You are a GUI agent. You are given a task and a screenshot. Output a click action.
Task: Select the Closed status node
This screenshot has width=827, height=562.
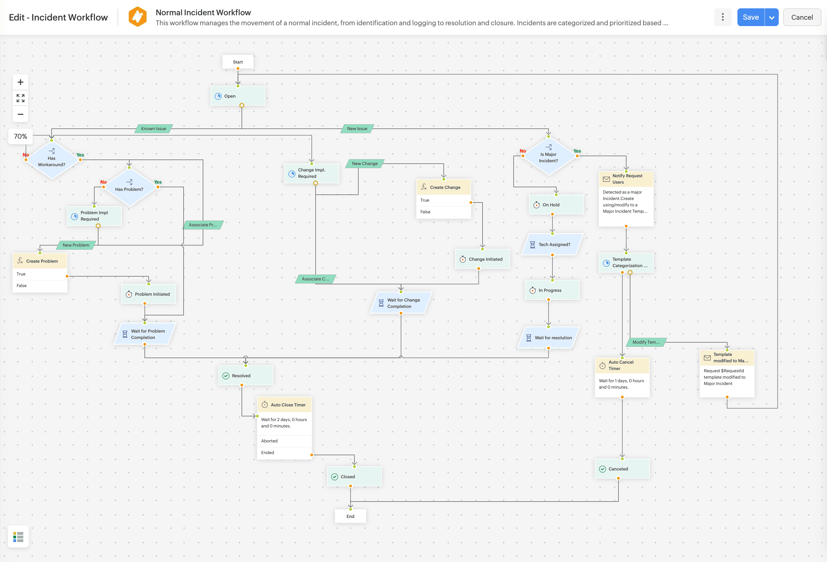[354, 476]
